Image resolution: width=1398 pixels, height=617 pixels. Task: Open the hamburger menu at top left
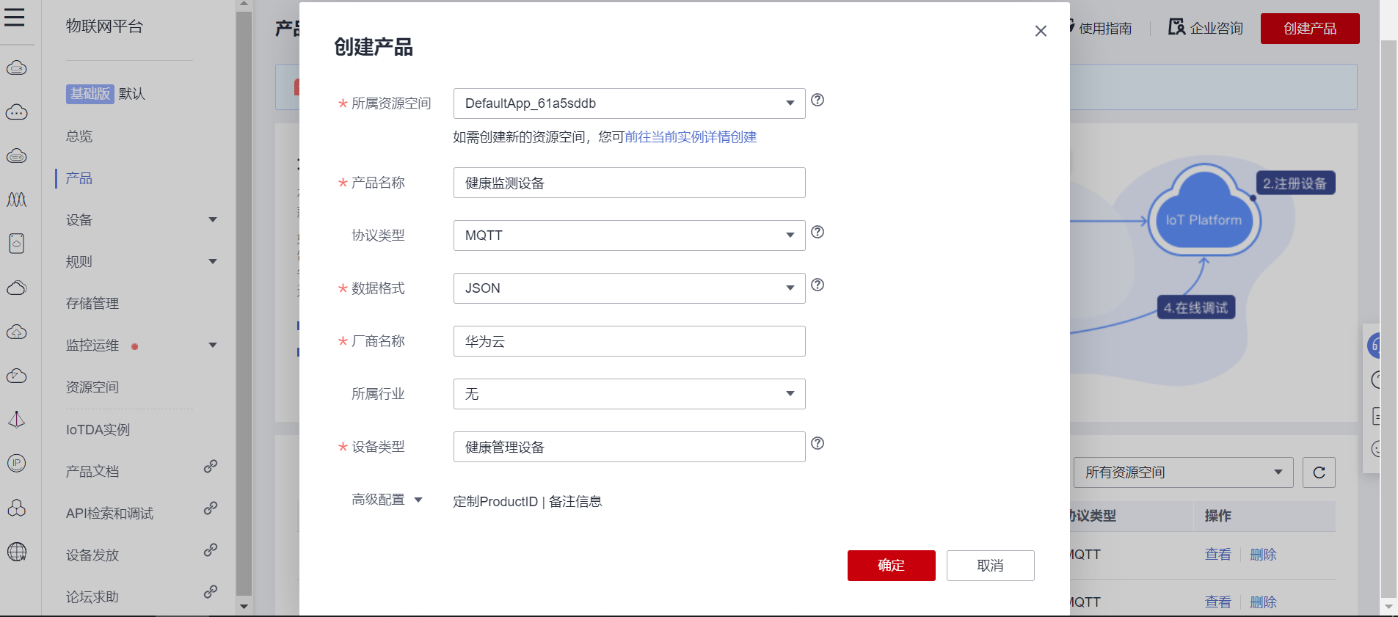(x=15, y=18)
